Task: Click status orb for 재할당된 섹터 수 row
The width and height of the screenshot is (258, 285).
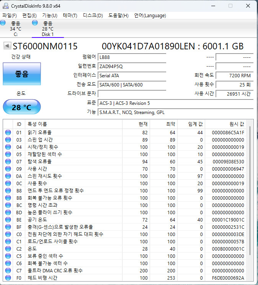Action: coord(8,154)
